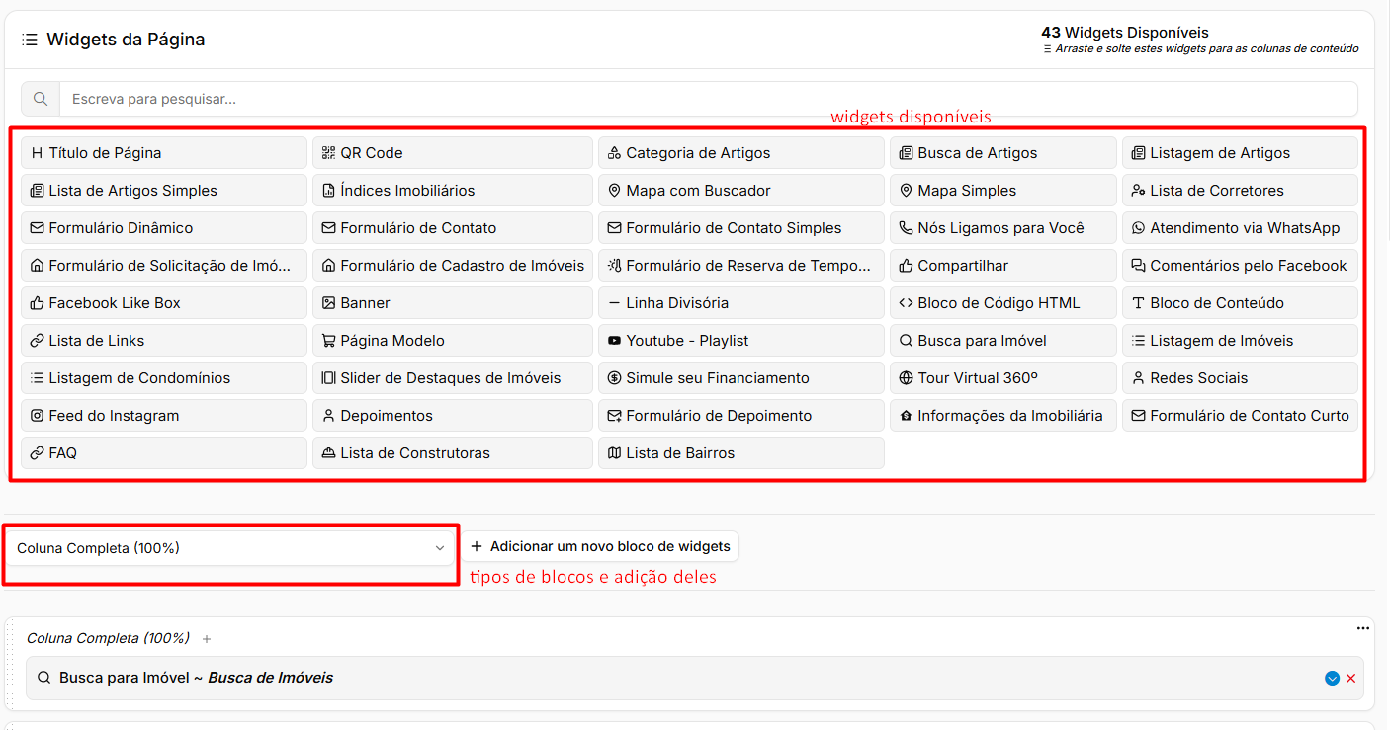Click the shopping cart icon of Página Modelo

[x=328, y=341]
